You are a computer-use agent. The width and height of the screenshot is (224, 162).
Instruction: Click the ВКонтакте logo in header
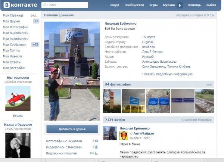coord(20,5)
